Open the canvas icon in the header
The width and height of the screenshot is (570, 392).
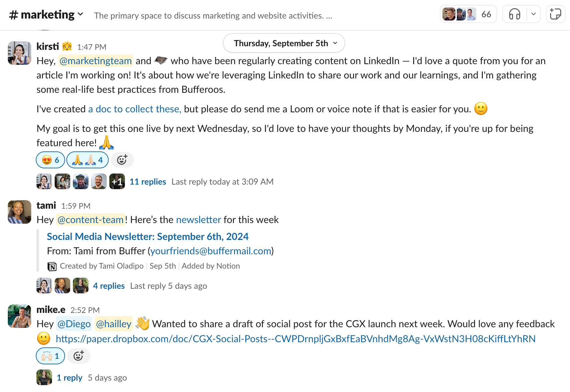pos(555,14)
